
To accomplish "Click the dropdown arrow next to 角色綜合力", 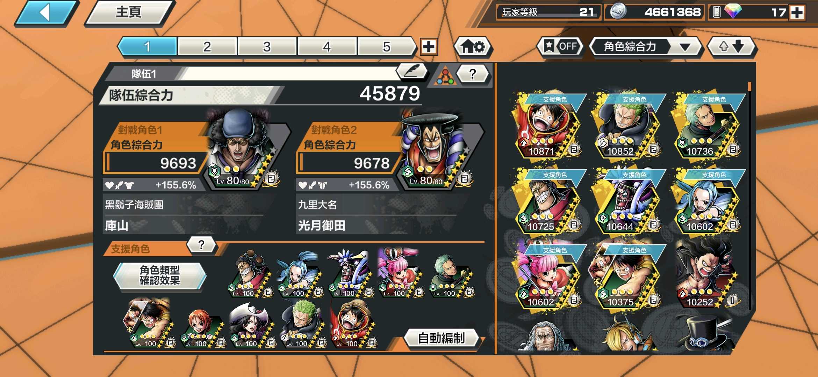I will (684, 47).
